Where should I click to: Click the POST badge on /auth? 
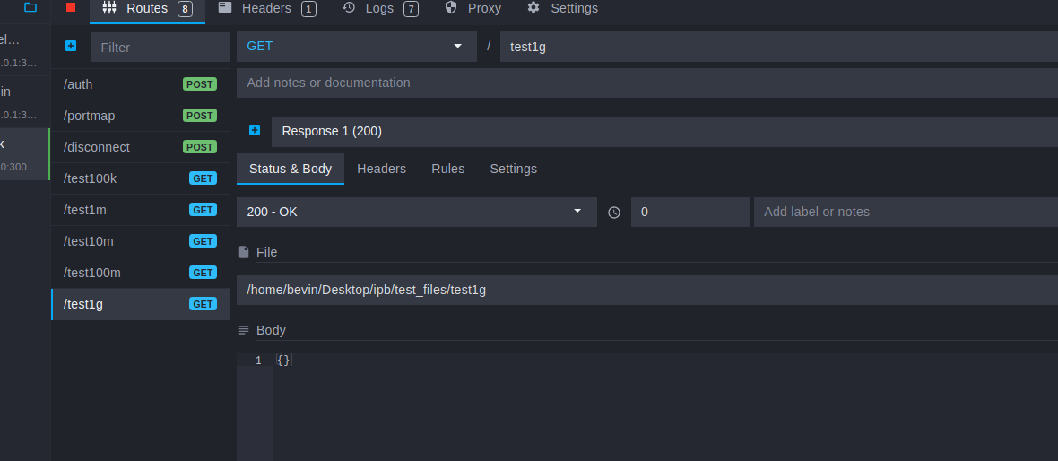pos(200,84)
